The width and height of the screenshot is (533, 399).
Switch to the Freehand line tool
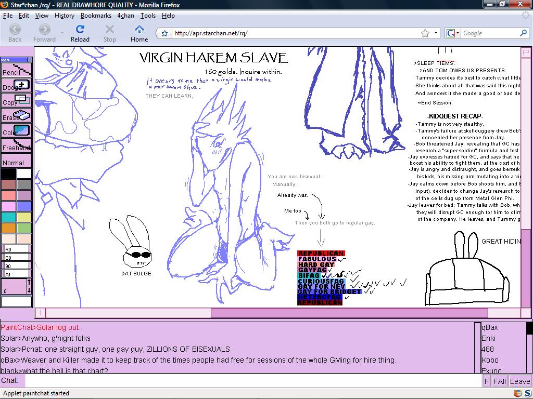(x=16, y=145)
